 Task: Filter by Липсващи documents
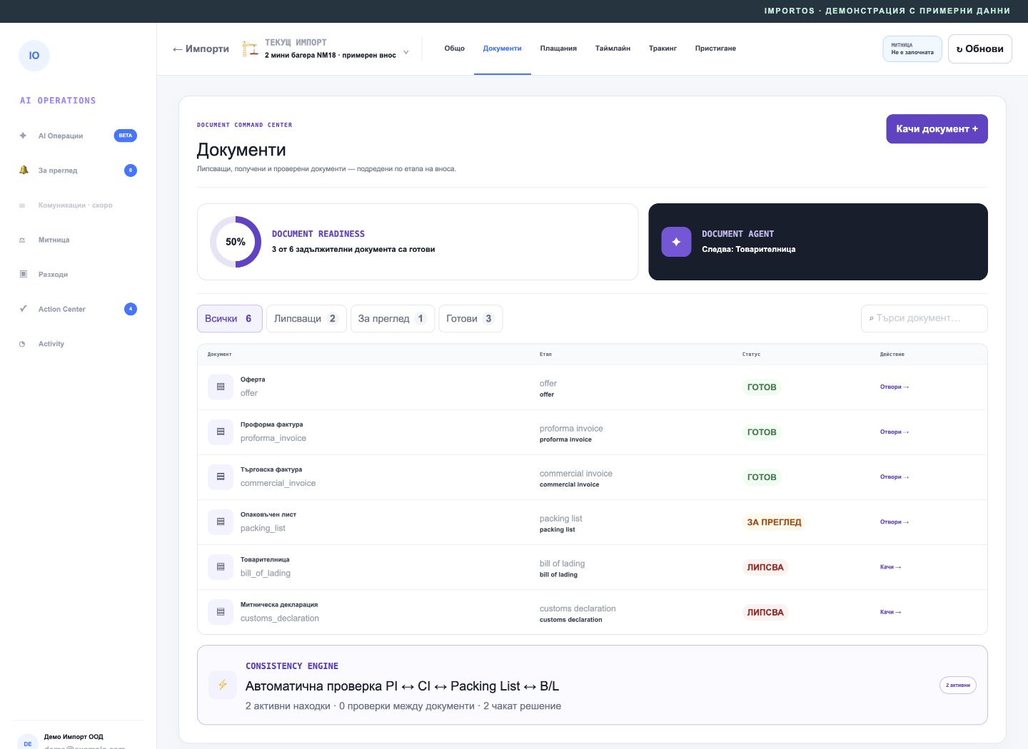pyautogui.click(x=306, y=319)
